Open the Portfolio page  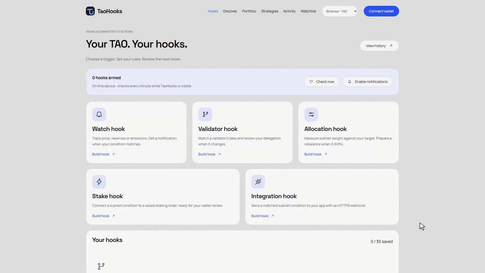pyautogui.click(x=249, y=11)
